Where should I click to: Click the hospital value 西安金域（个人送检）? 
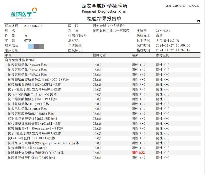click(x=109, y=26)
